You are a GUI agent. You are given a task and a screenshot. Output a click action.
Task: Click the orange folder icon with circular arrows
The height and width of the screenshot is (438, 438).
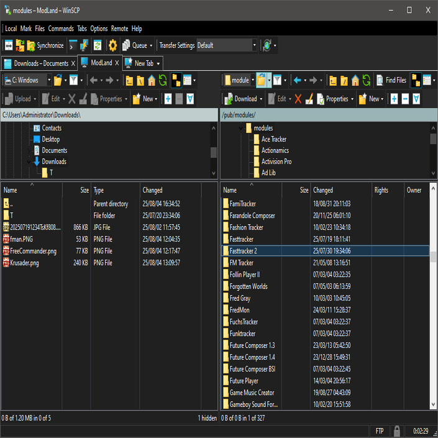20,45
